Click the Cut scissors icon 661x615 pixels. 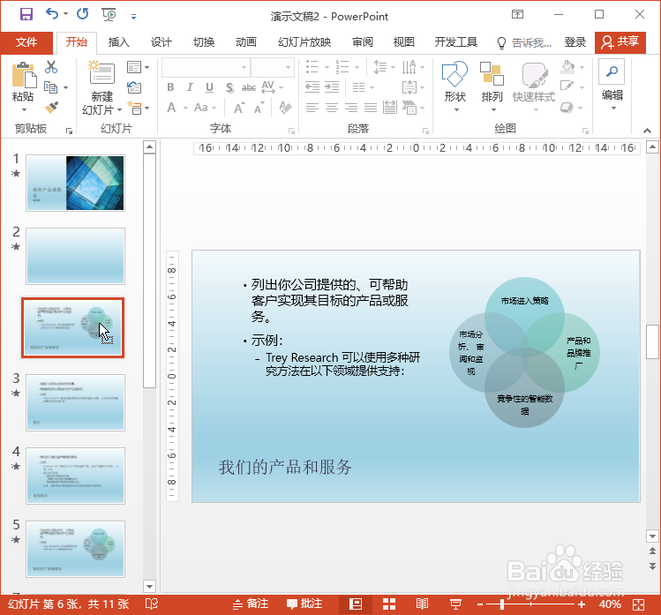point(51,67)
